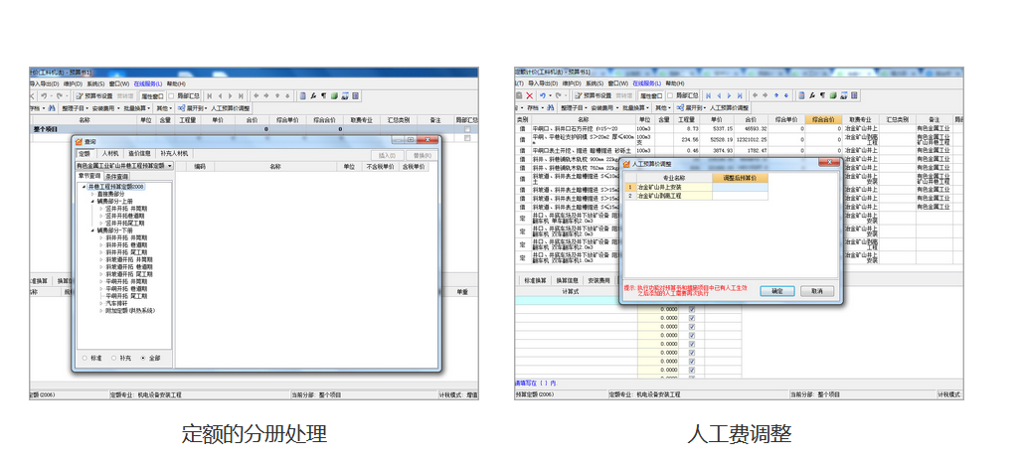The width and height of the screenshot is (1020, 463).
Task: Click the blue move-down arrow in right window toolbar
Action: point(786,96)
